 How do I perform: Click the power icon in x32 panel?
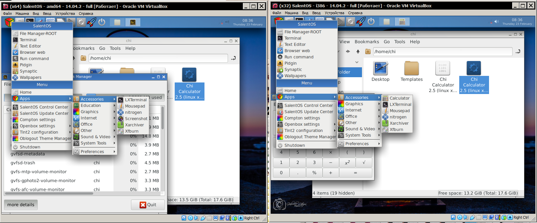click(371, 21)
